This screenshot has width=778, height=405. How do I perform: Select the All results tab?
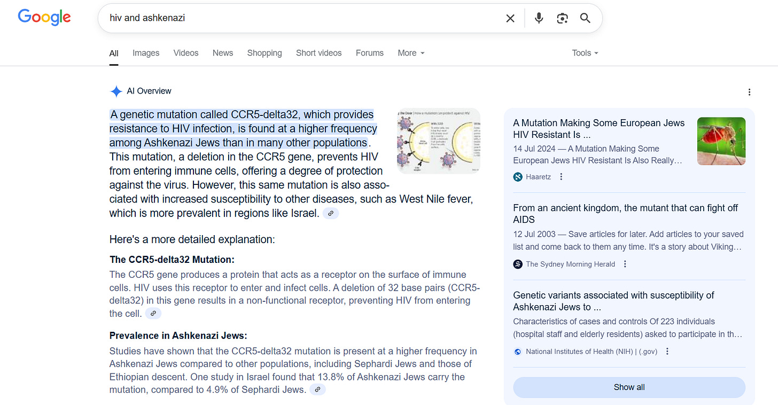(x=114, y=53)
